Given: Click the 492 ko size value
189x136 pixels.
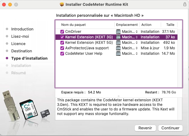Looking at the screenshot, I should pos(169,42).
